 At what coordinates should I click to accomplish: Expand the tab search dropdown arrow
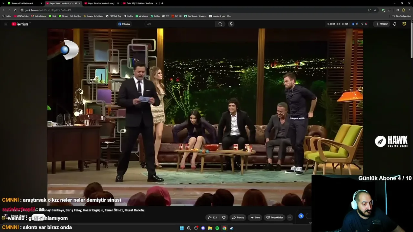point(3,3)
